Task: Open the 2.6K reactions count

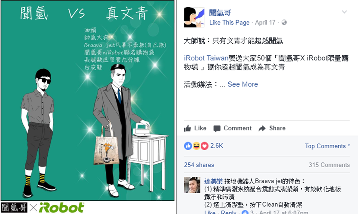Action: pos(217,146)
